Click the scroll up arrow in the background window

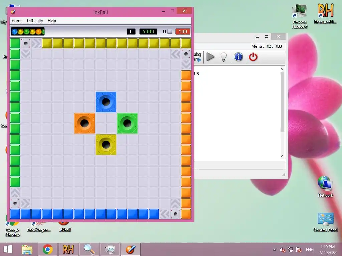tap(282, 69)
